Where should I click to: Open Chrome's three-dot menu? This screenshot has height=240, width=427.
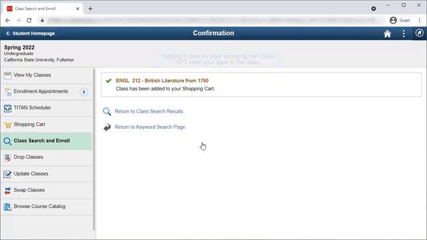click(x=420, y=21)
